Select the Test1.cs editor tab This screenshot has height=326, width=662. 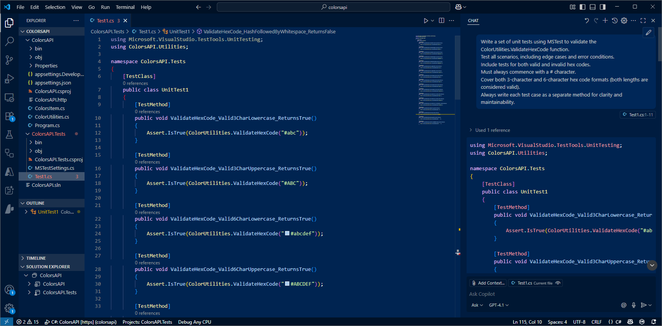coord(105,21)
